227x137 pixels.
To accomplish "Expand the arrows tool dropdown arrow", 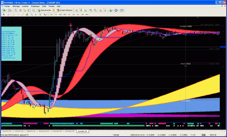I will pyautogui.click(x=47, y=14).
